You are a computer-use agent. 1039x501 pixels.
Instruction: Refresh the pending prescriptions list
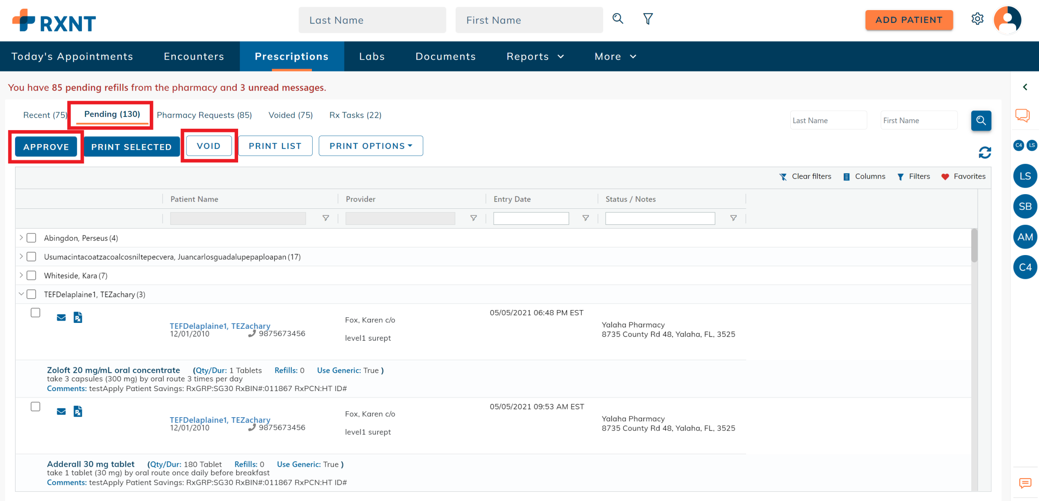pyautogui.click(x=985, y=152)
